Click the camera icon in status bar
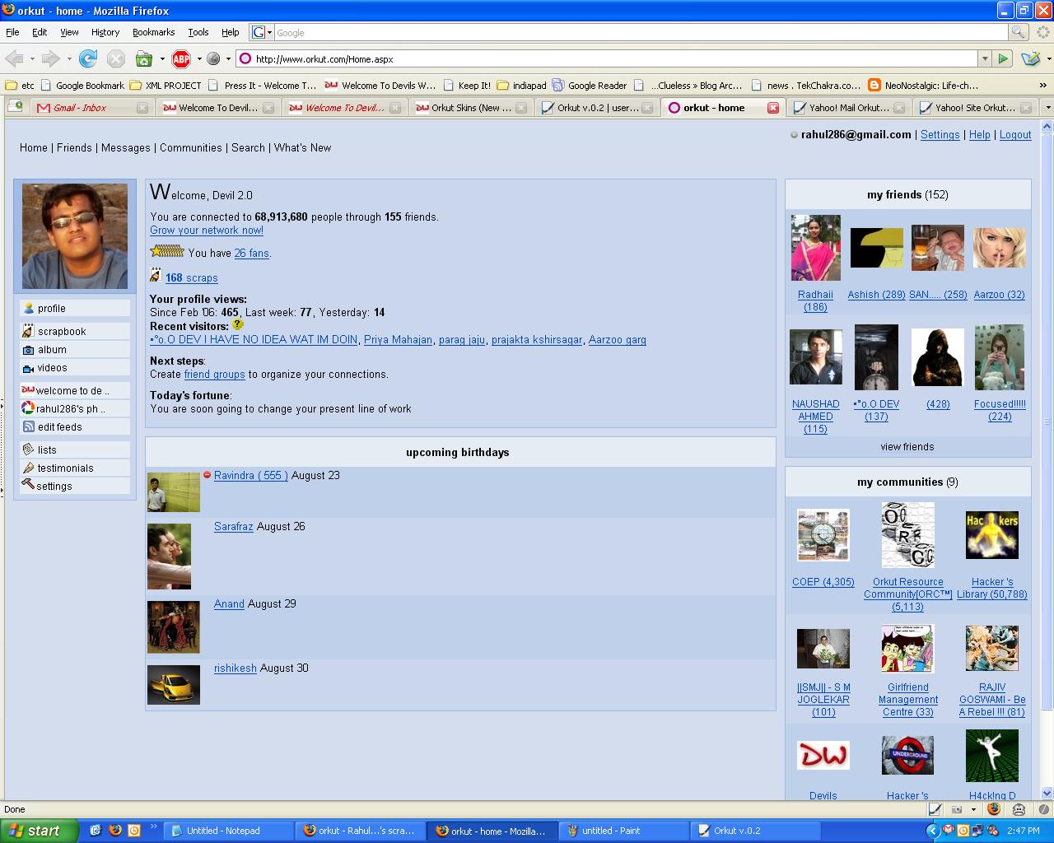 [956, 809]
